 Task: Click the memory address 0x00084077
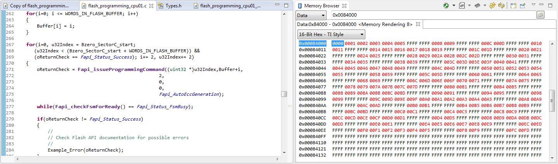[x=313, y=87]
